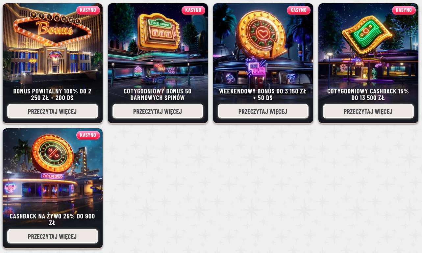Open Przeczytaj Więcej for Bonus Powitalny
The width and height of the screenshot is (422, 253).
tap(53, 112)
